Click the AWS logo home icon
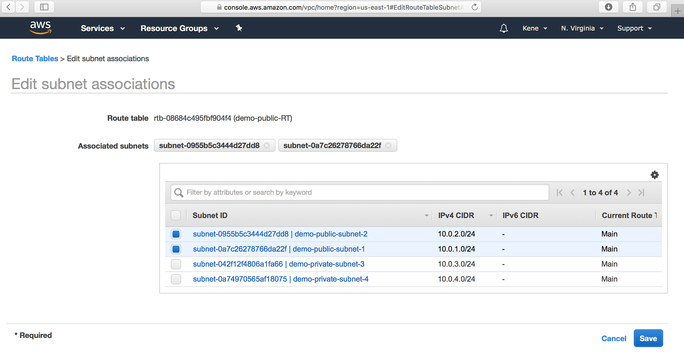The image size is (684, 361). pos(40,28)
